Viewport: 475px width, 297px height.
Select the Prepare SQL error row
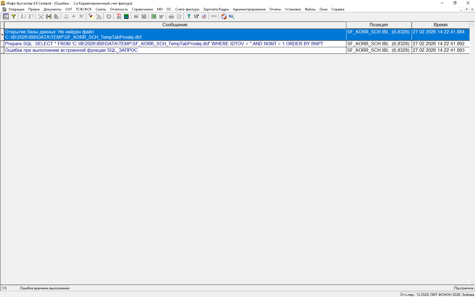pos(164,44)
